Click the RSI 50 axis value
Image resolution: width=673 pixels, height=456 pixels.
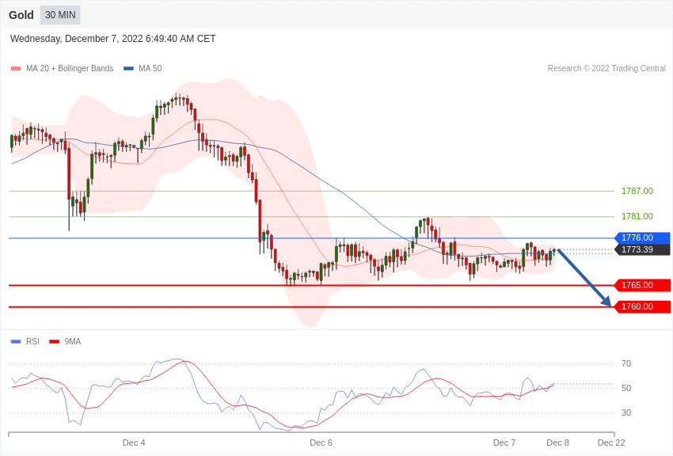[626, 388]
